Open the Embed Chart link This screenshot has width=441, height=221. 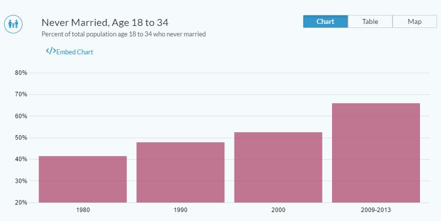coord(74,52)
